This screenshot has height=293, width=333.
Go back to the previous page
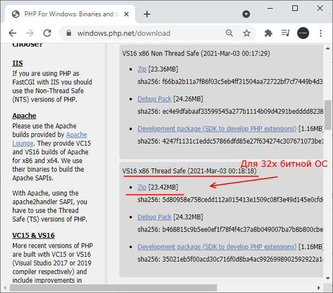coord(12,33)
